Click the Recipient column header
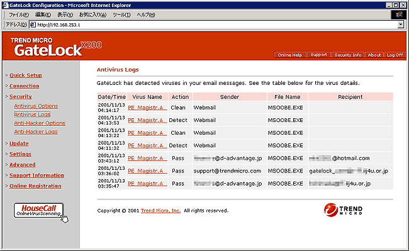Screen dimensions: 409x251 click(350, 97)
